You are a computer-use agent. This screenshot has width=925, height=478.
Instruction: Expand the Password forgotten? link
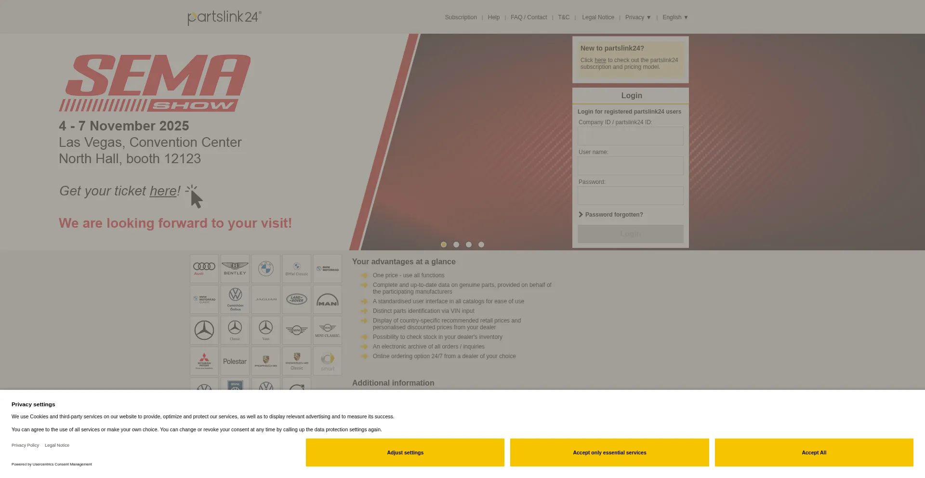click(x=614, y=215)
